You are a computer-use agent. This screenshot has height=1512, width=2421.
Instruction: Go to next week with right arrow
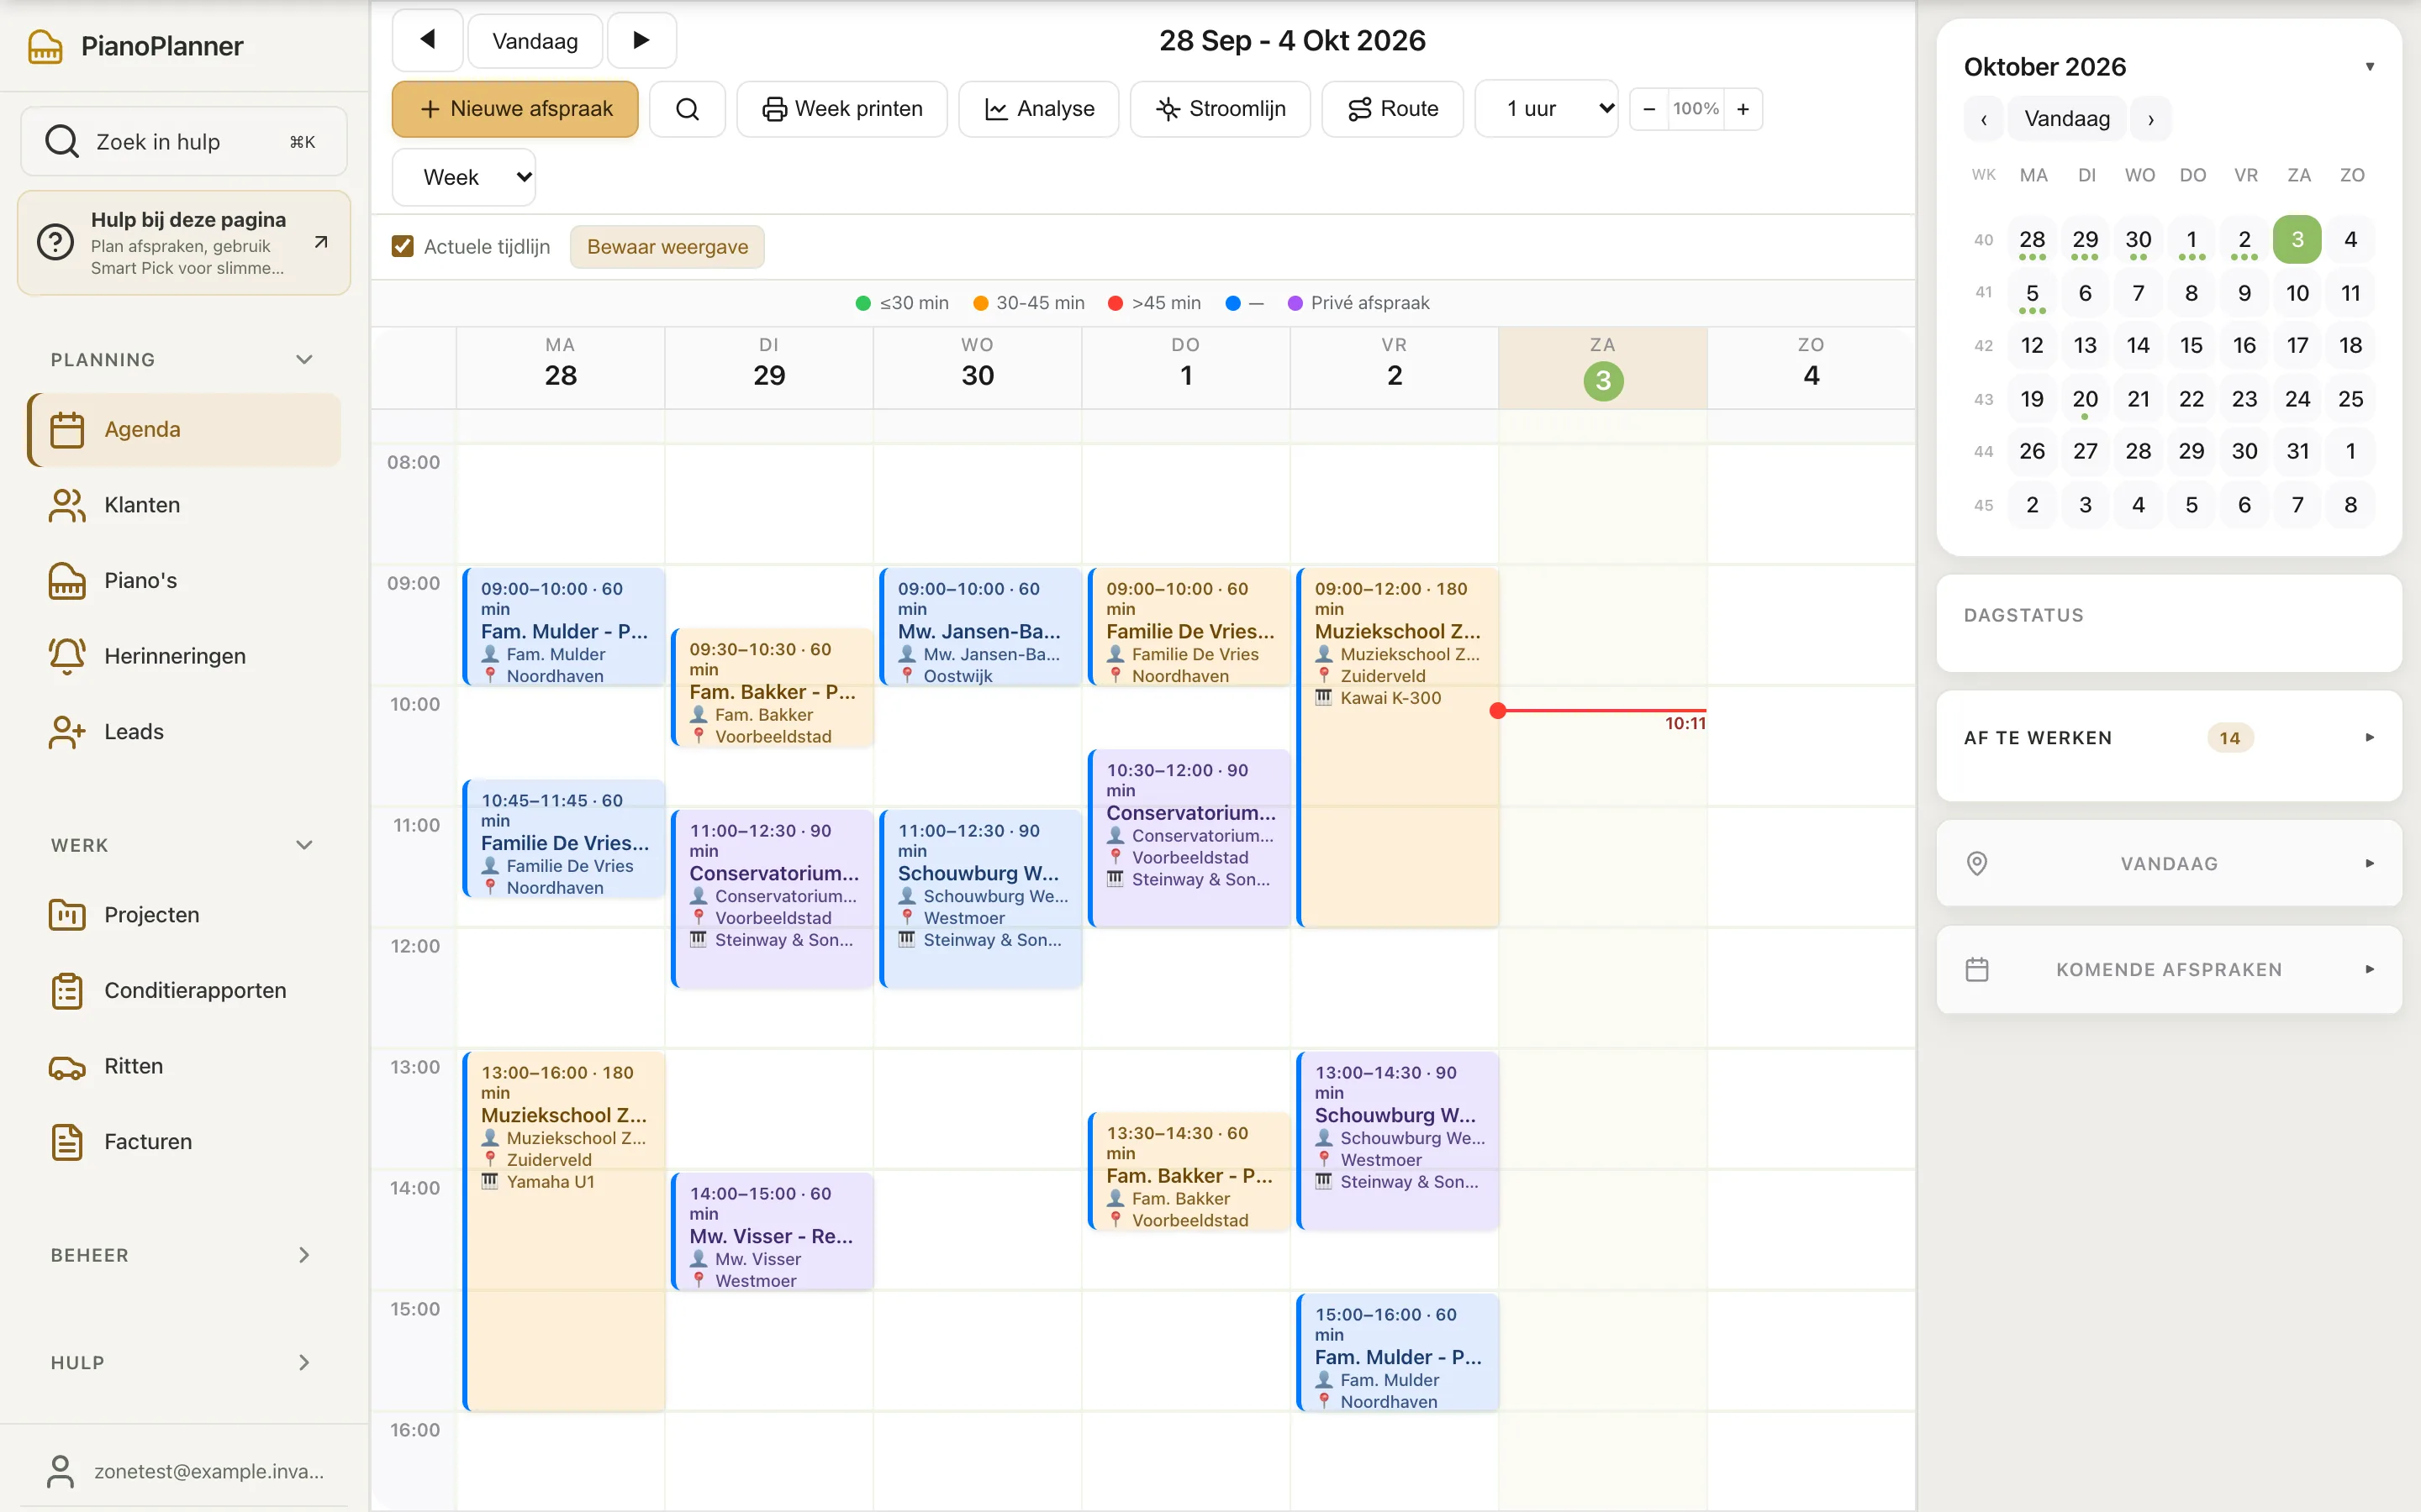tap(641, 40)
